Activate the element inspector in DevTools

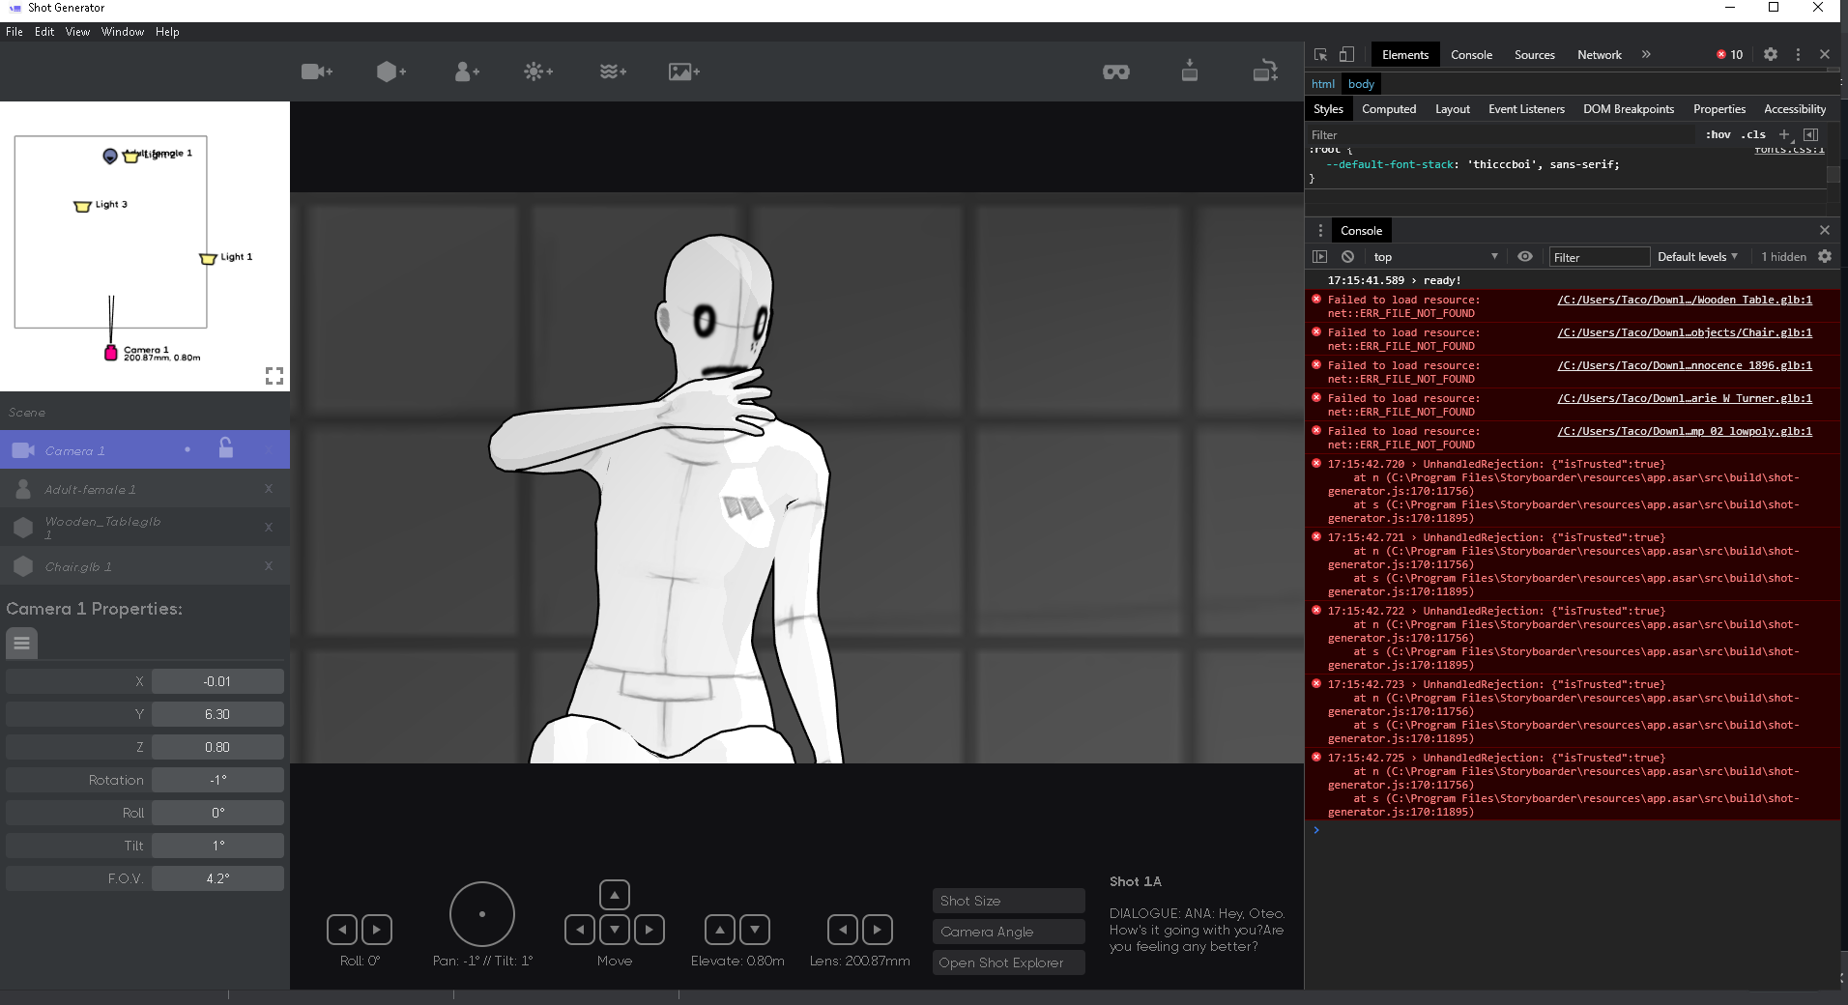click(x=1320, y=54)
